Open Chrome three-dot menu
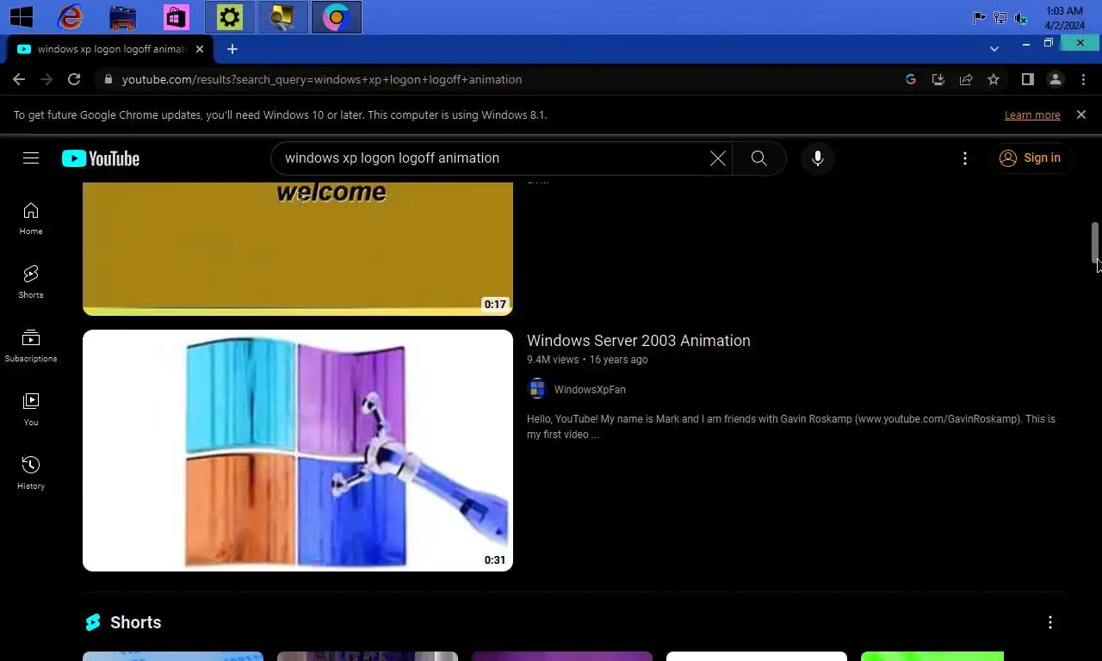The width and height of the screenshot is (1102, 661). [x=1083, y=79]
